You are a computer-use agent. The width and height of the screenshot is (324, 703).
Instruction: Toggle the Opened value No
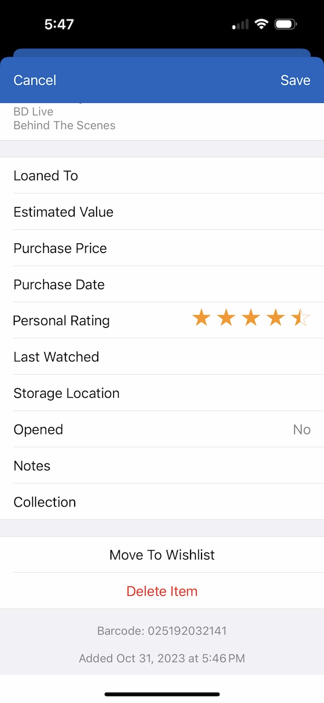coord(301,430)
